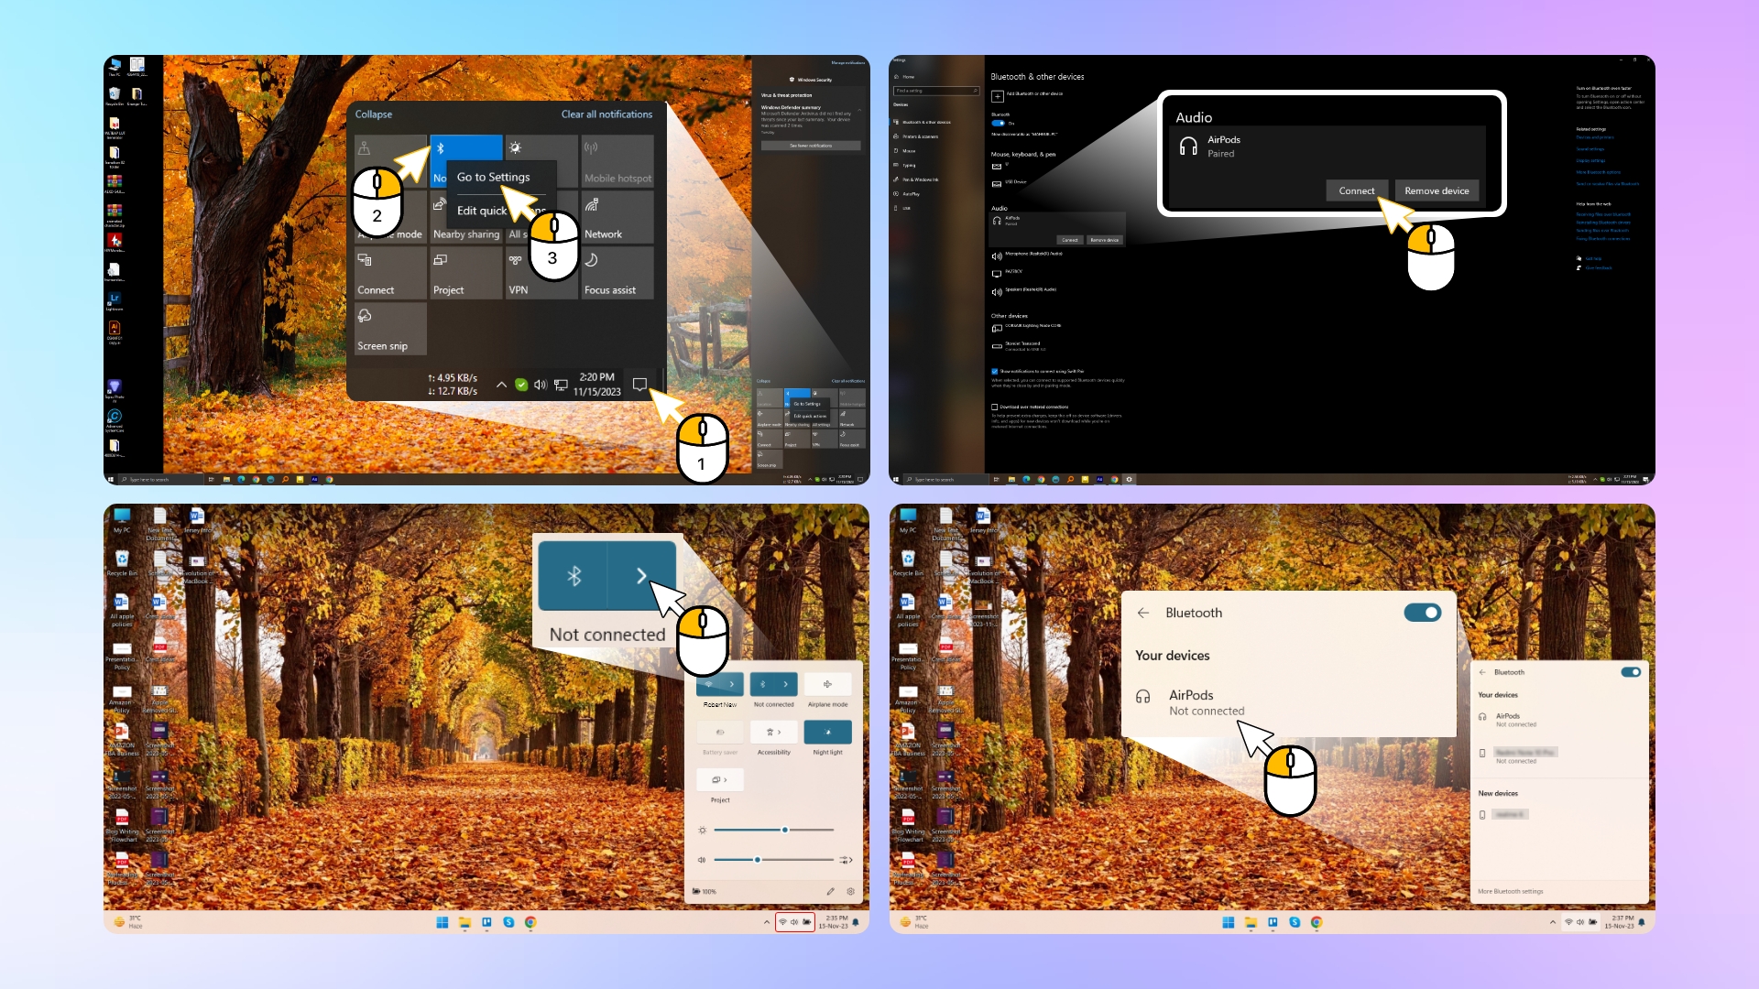This screenshot has width=1759, height=989.
Task: Click back arrow in enlarged Bluetooth panel
Action: point(1143,613)
